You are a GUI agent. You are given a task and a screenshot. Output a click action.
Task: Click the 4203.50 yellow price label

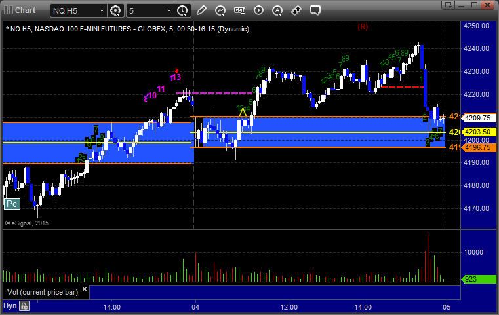[478, 132]
